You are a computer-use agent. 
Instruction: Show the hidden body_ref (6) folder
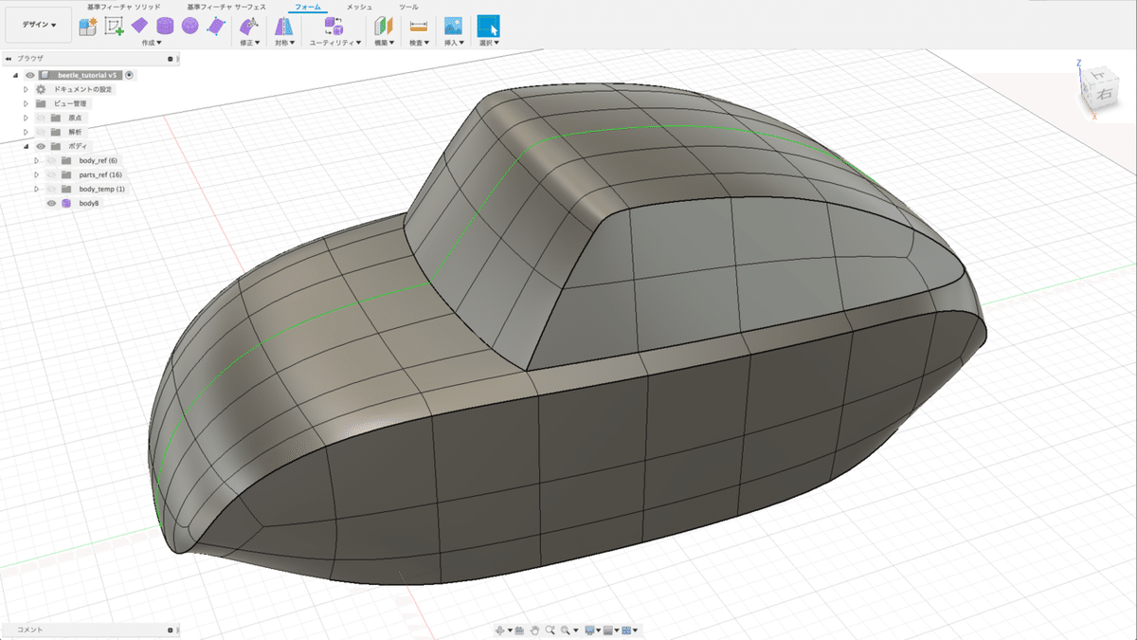(x=51, y=160)
